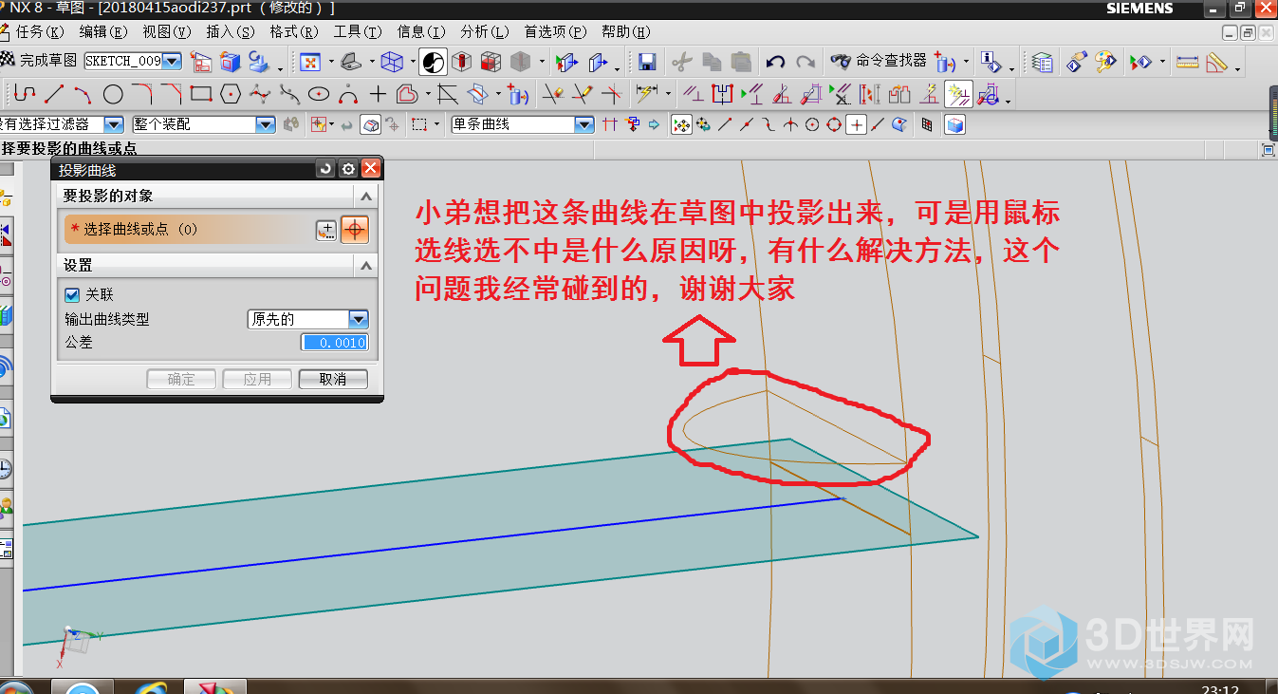Click the Quick Extend tool
This screenshot has height=694, width=1278.
(582, 94)
